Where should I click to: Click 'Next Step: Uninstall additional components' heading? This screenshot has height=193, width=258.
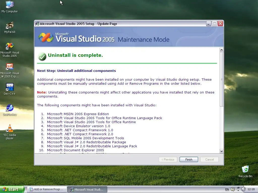pos(76,71)
